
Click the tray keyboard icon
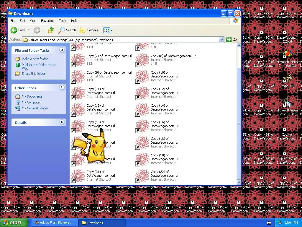click(x=269, y=223)
